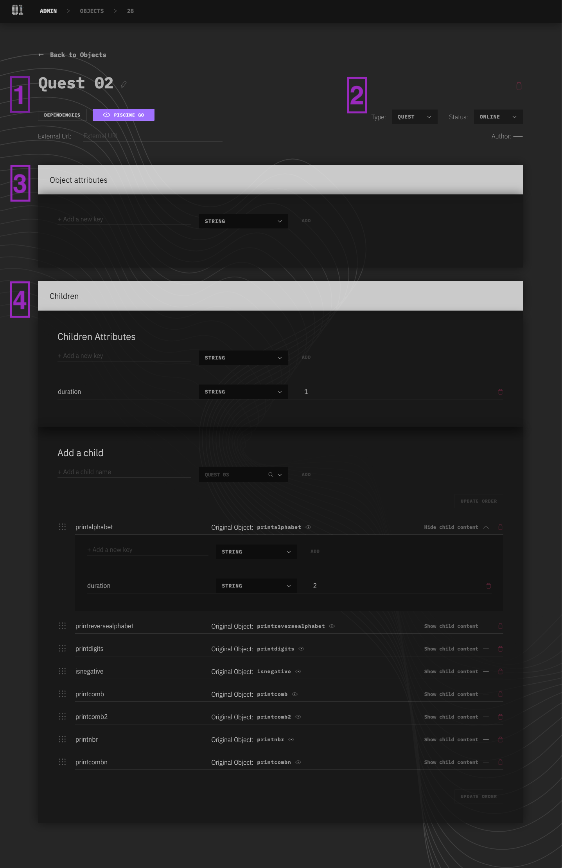Image resolution: width=562 pixels, height=868 pixels.
Task: View original printreversealphabet object eye icon
Action: 332,626
